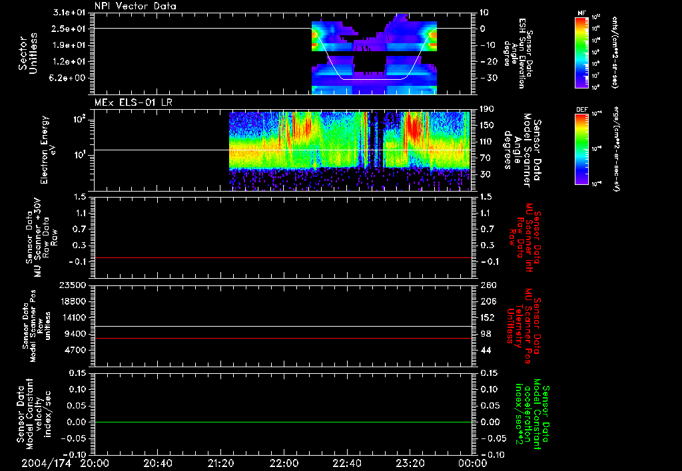Click the '1.2e+01' sector tick value
The image size is (682, 471).
[x=69, y=62]
